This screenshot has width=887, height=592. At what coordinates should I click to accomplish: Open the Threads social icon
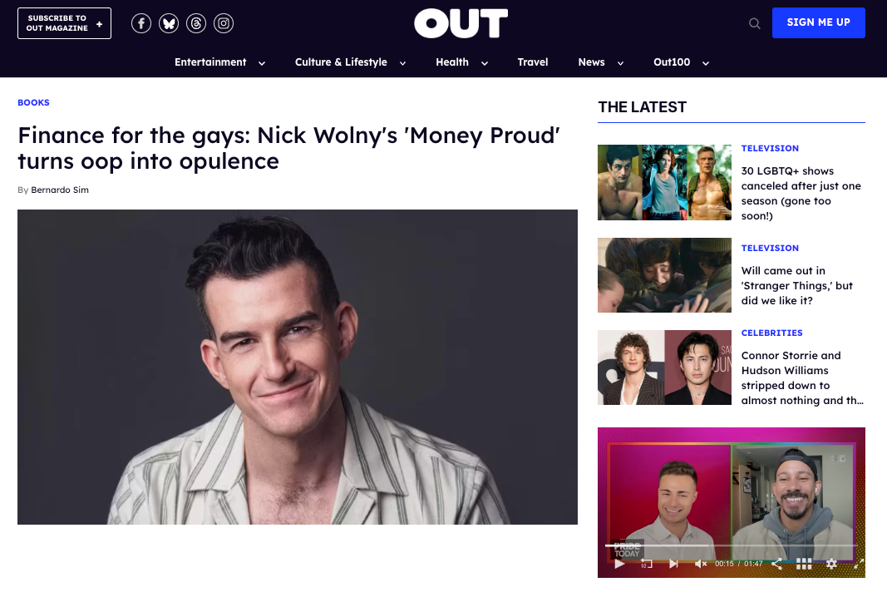point(196,23)
